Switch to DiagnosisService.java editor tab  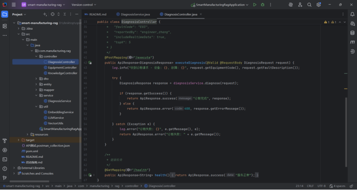coord(133,14)
